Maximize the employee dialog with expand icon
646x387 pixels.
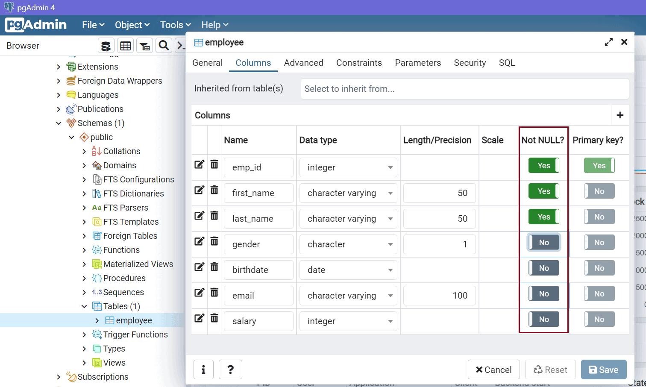pyautogui.click(x=609, y=42)
